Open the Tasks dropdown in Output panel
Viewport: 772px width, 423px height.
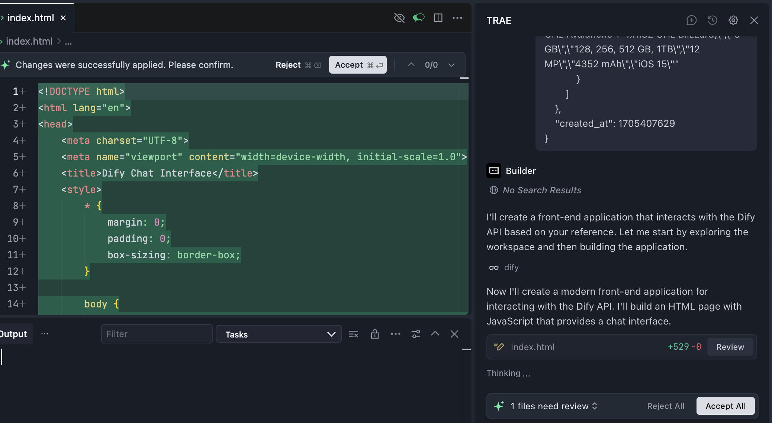279,334
